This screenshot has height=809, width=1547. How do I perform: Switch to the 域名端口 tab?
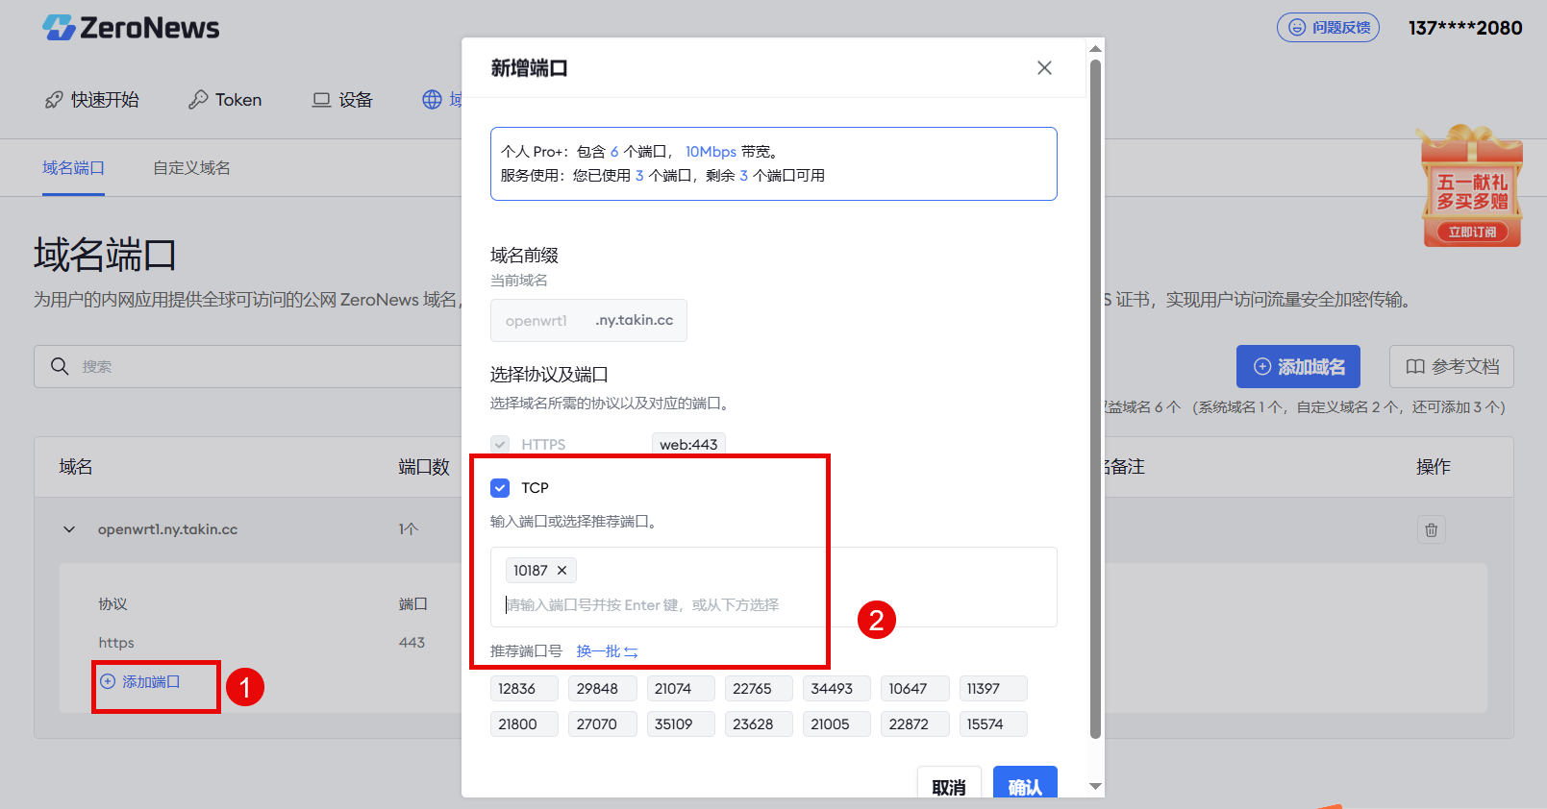(x=73, y=168)
